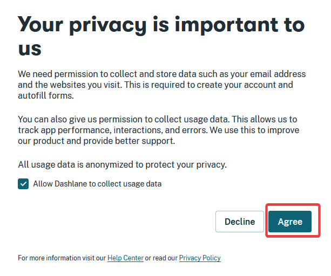331x276 pixels.
Task: Disable anonymized usage data tracking checkbox
Action: tap(23, 184)
